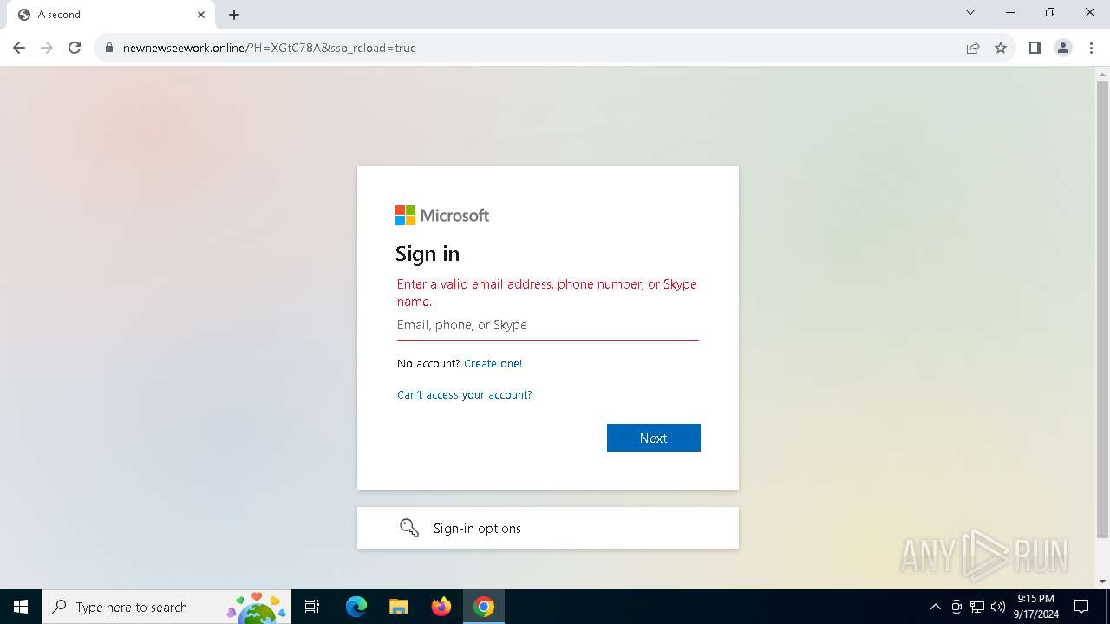Show hidden system tray icons

coord(935,607)
